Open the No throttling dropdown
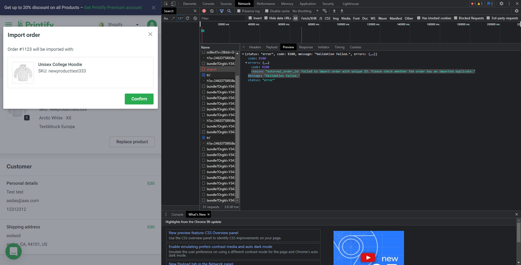 [x=305, y=11]
